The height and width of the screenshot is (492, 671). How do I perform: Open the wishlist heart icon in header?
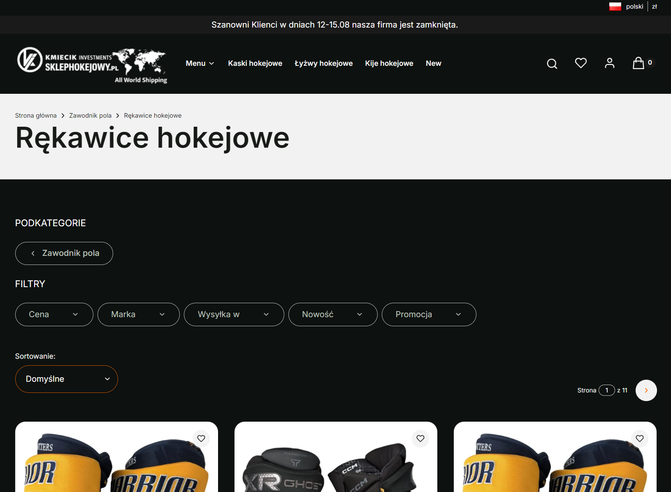pyautogui.click(x=580, y=63)
